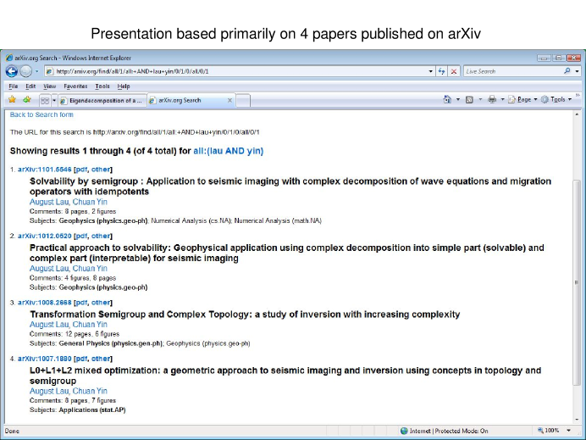
Task: Open the View menu
Action: click(49, 86)
